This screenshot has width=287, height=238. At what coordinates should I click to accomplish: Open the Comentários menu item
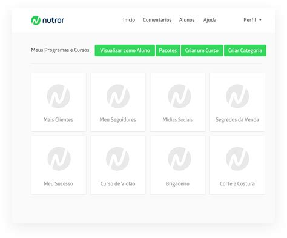pyautogui.click(x=157, y=20)
